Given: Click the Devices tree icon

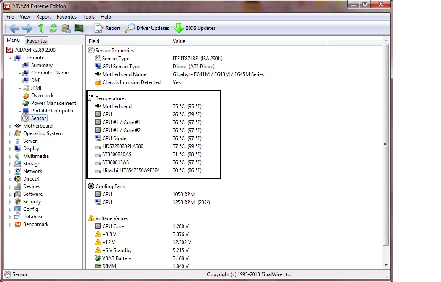Looking at the screenshot, I should 18,186.
